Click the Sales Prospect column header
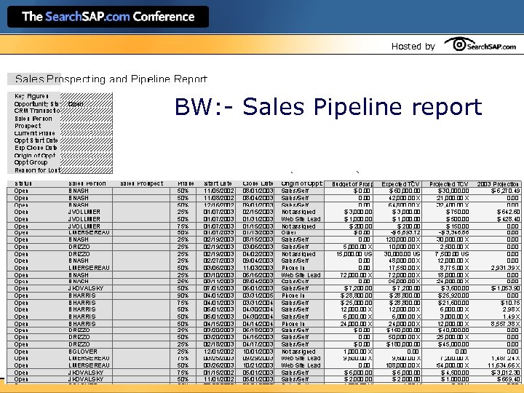This screenshot has width=524, height=393. (x=142, y=183)
